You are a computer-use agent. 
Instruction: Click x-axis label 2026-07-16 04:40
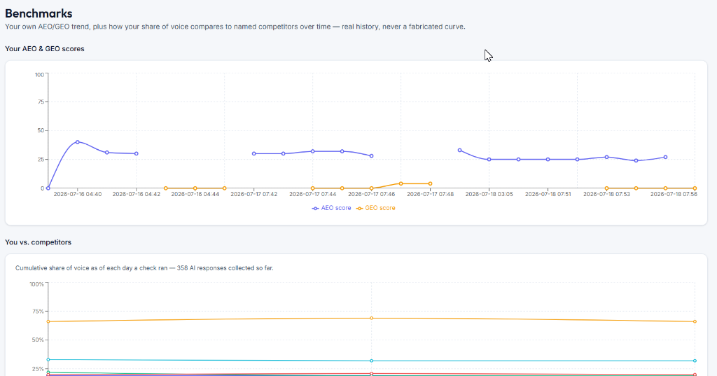pos(78,194)
